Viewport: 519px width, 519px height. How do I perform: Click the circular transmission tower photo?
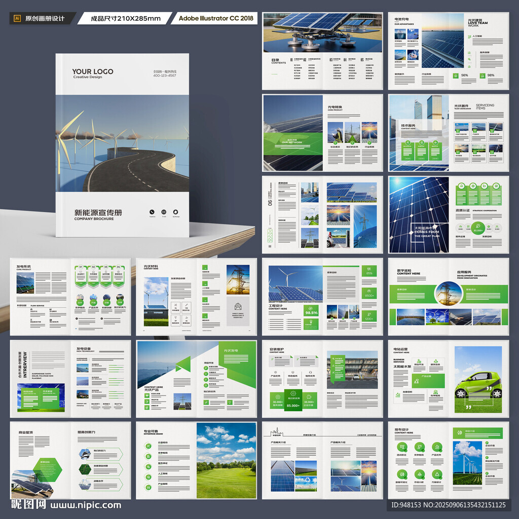pyautogui.click(x=449, y=293)
